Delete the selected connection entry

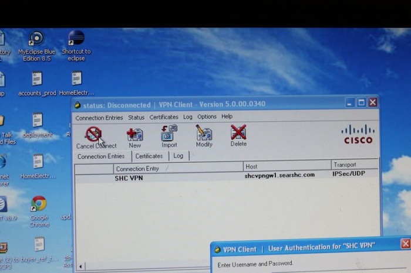pyautogui.click(x=238, y=135)
